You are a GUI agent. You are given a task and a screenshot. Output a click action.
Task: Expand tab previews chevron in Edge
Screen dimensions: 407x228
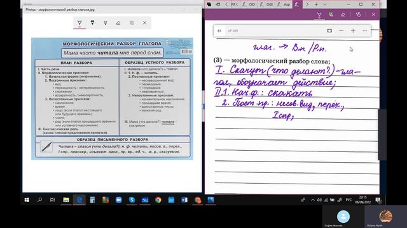click(325, 4)
